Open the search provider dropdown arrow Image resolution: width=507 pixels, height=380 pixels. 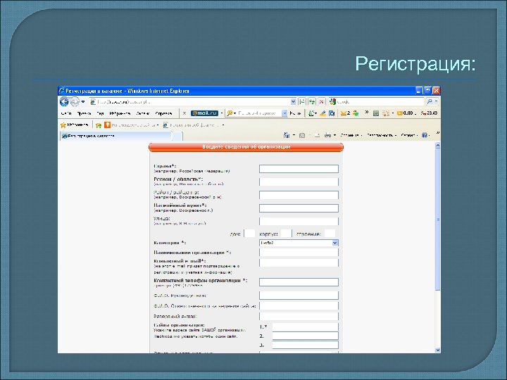(436, 102)
